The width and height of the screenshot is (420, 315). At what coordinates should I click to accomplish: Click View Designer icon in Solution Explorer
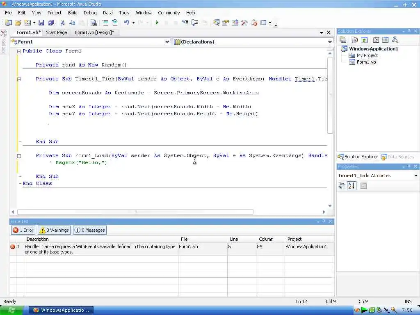[x=385, y=40]
